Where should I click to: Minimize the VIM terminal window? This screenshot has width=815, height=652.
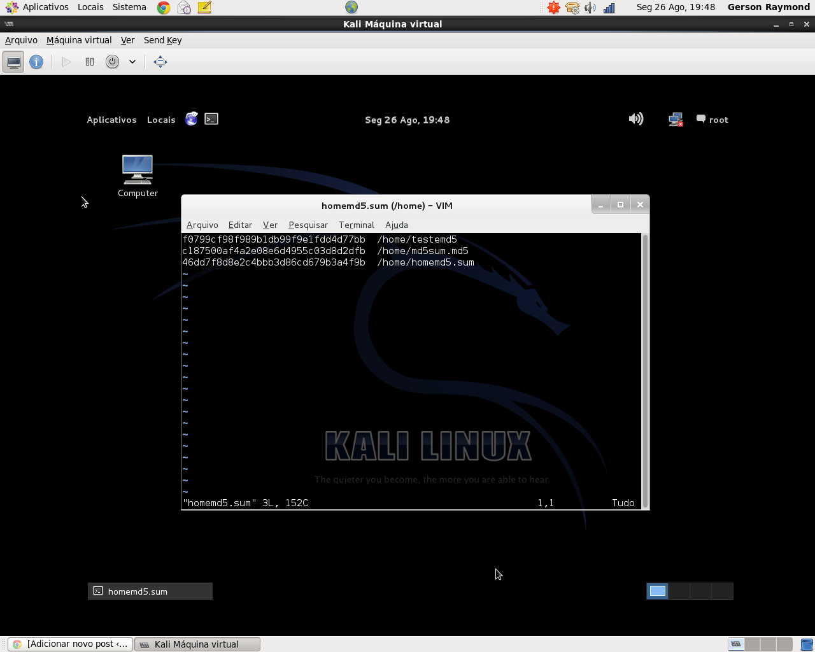click(600, 204)
